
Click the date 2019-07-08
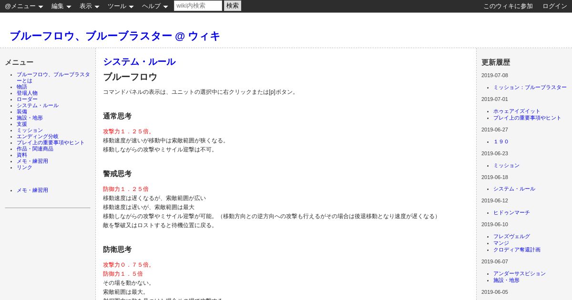pos(495,75)
